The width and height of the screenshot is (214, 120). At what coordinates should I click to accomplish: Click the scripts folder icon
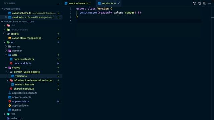point(8,34)
